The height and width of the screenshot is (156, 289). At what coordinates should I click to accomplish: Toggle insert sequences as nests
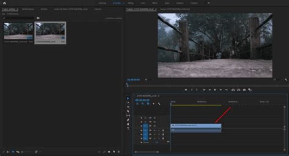click(x=137, y=104)
